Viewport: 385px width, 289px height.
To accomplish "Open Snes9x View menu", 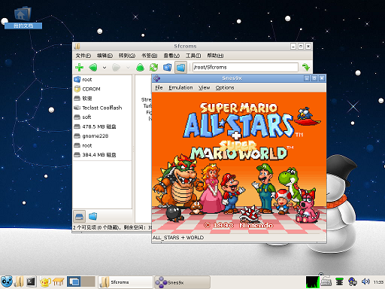I will 204,87.
